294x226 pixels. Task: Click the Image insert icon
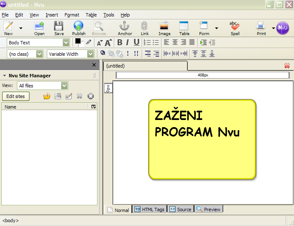(x=164, y=28)
